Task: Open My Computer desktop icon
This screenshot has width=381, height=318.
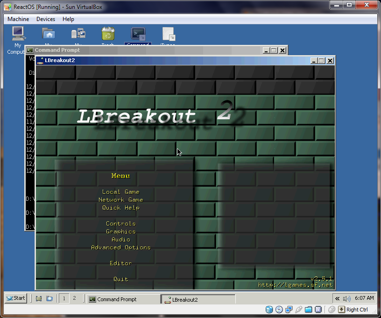Action: coord(18,35)
